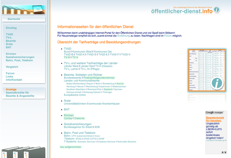The width and height of the screenshot is (231, 158).
Task: Click the Bundesagentur für Arbeit link
Action: [x=78, y=127]
